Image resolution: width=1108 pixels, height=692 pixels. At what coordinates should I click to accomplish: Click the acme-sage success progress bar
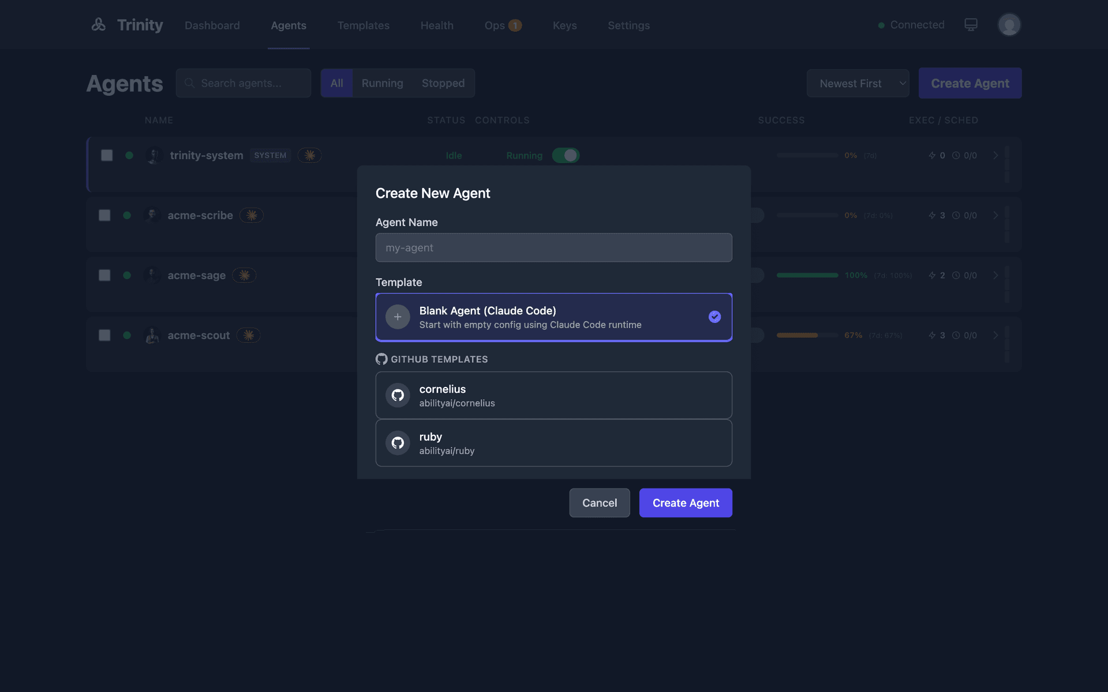(807, 275)
